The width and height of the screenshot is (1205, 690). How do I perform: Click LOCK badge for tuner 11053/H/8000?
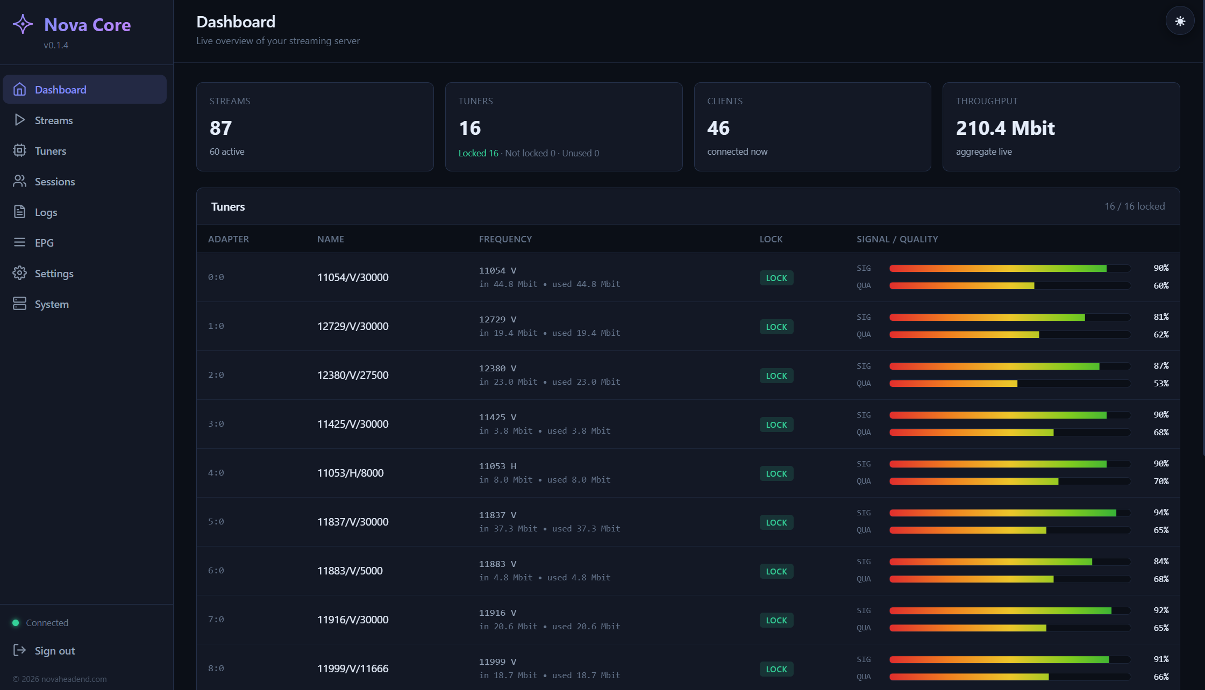coord(776,473)
